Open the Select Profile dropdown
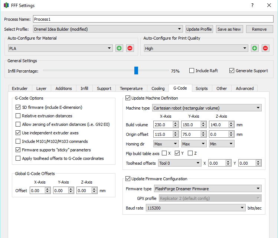 point(108,29)
